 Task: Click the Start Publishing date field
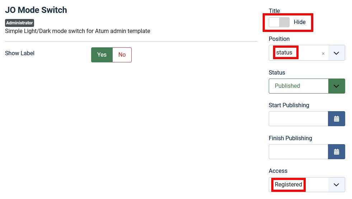[298, 119]
